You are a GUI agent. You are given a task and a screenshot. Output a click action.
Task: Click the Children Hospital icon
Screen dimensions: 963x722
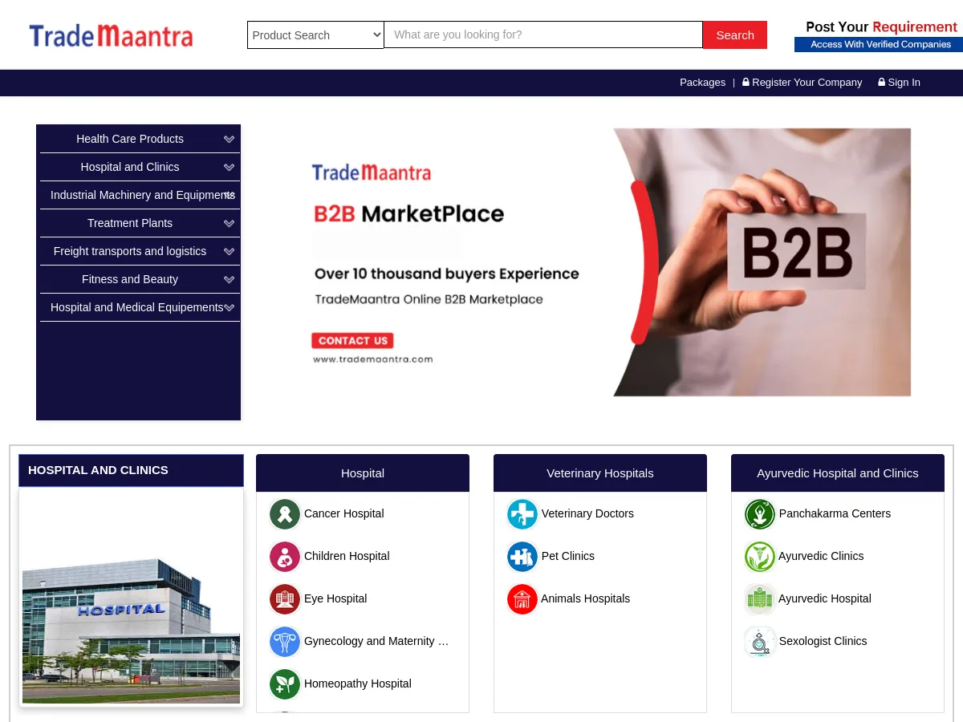(x=285, y=557)
